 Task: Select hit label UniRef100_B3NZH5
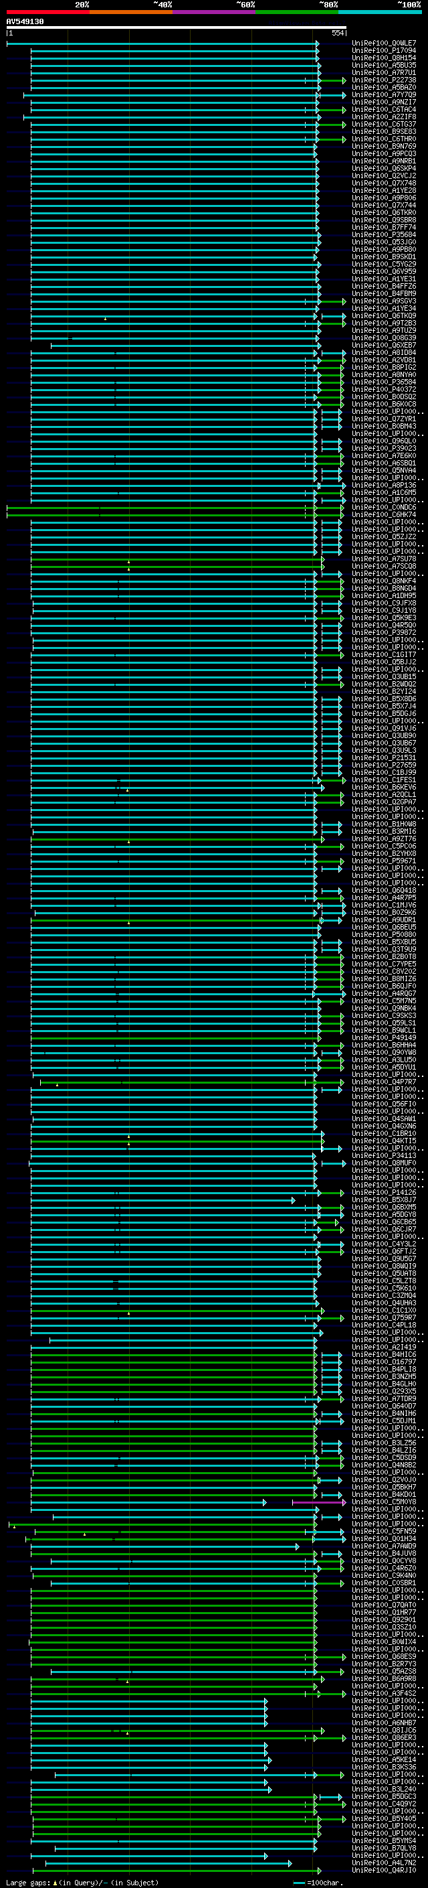click(x=384, y=1376)
